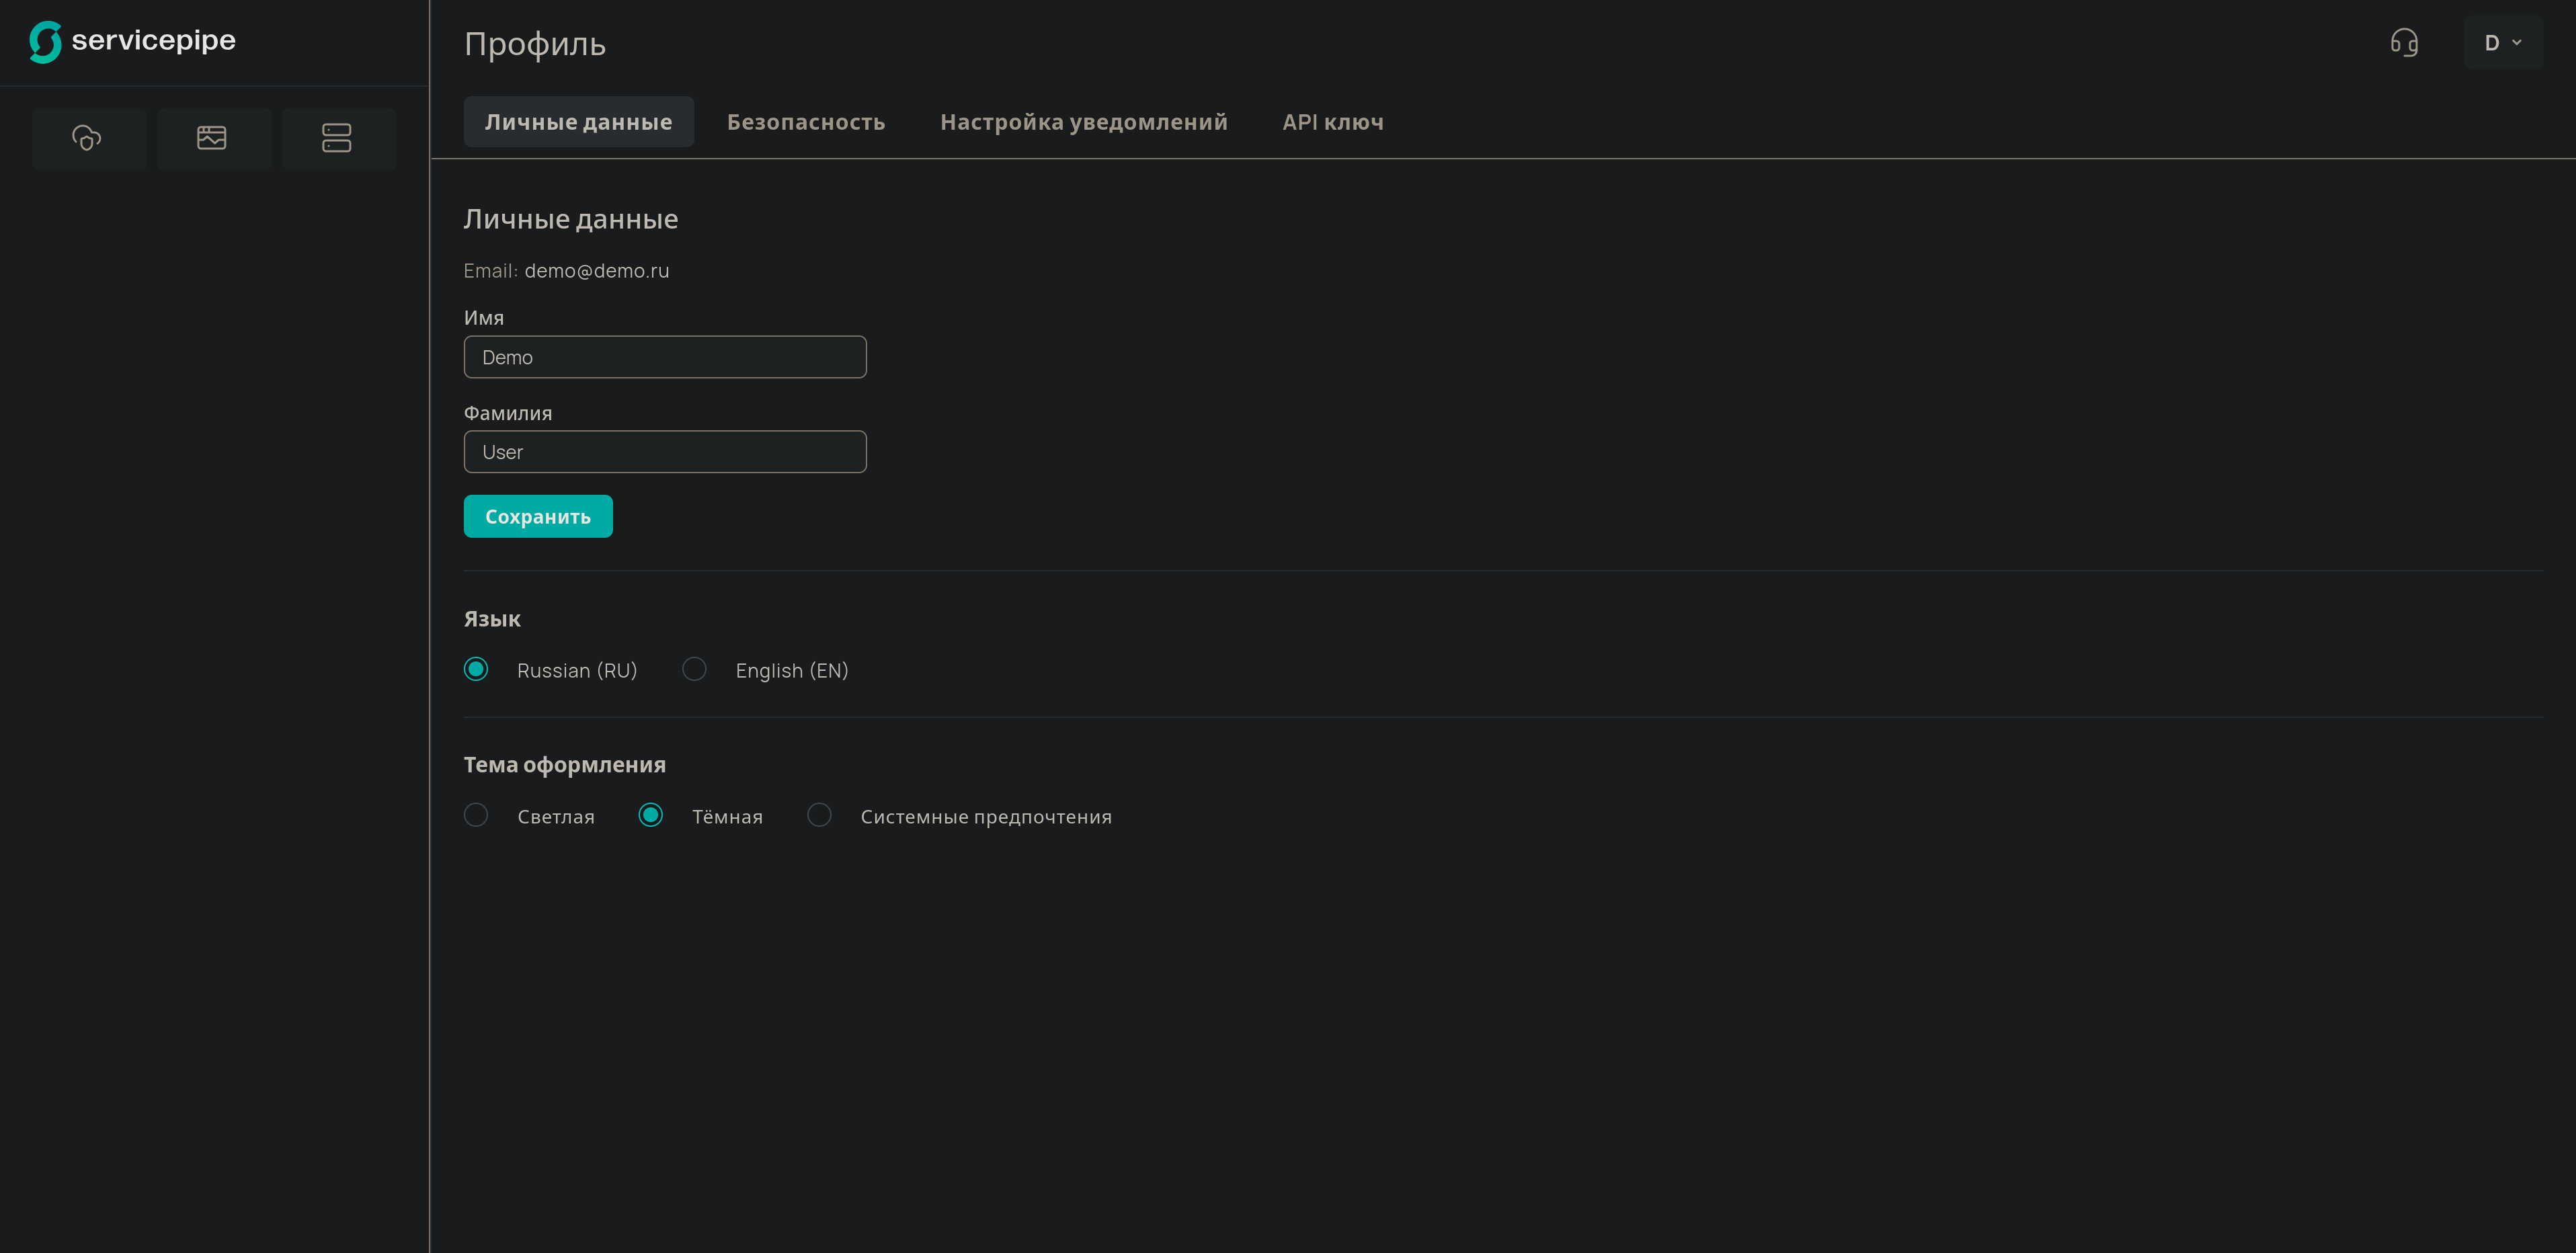Select the Личные данные tab
Viewport: 2576px width, 1253px height.
click(578, 122)
